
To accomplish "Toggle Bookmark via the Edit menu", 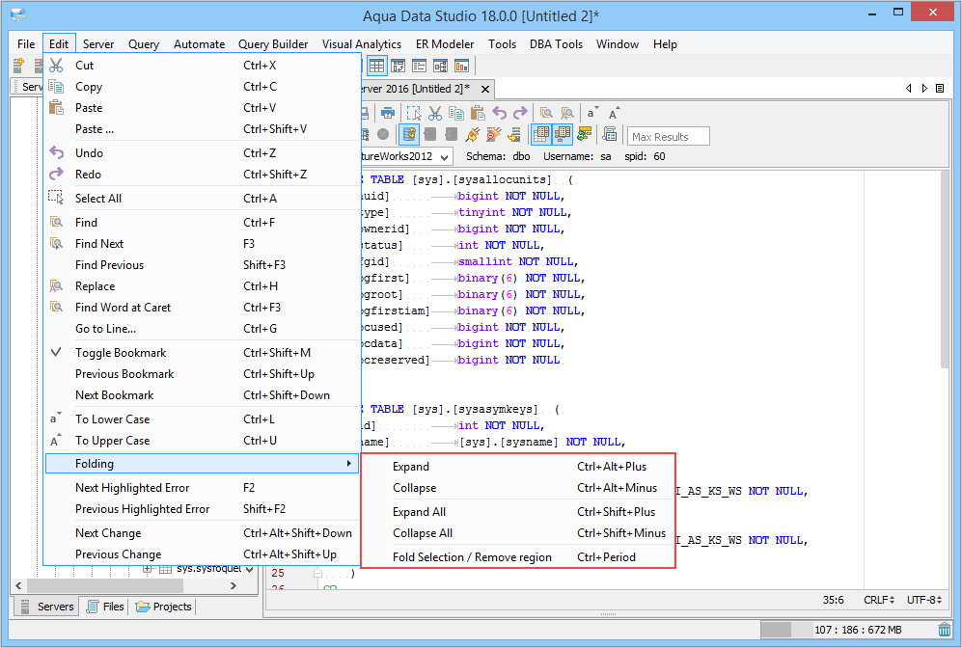I will (x=202, y=353).
